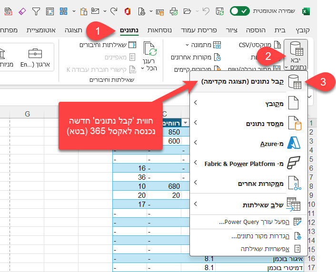Click the pink eraser icon in top toolbar
Image resolution: width=336 pixels, height=272 pixels.
point(22,10)
